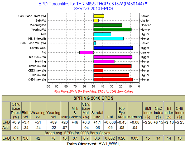Image resolution: width=187 pixels, height=147 pixels.
Task: Click the '.34' Birth Wt accuracy value
Action: (26, 128)
